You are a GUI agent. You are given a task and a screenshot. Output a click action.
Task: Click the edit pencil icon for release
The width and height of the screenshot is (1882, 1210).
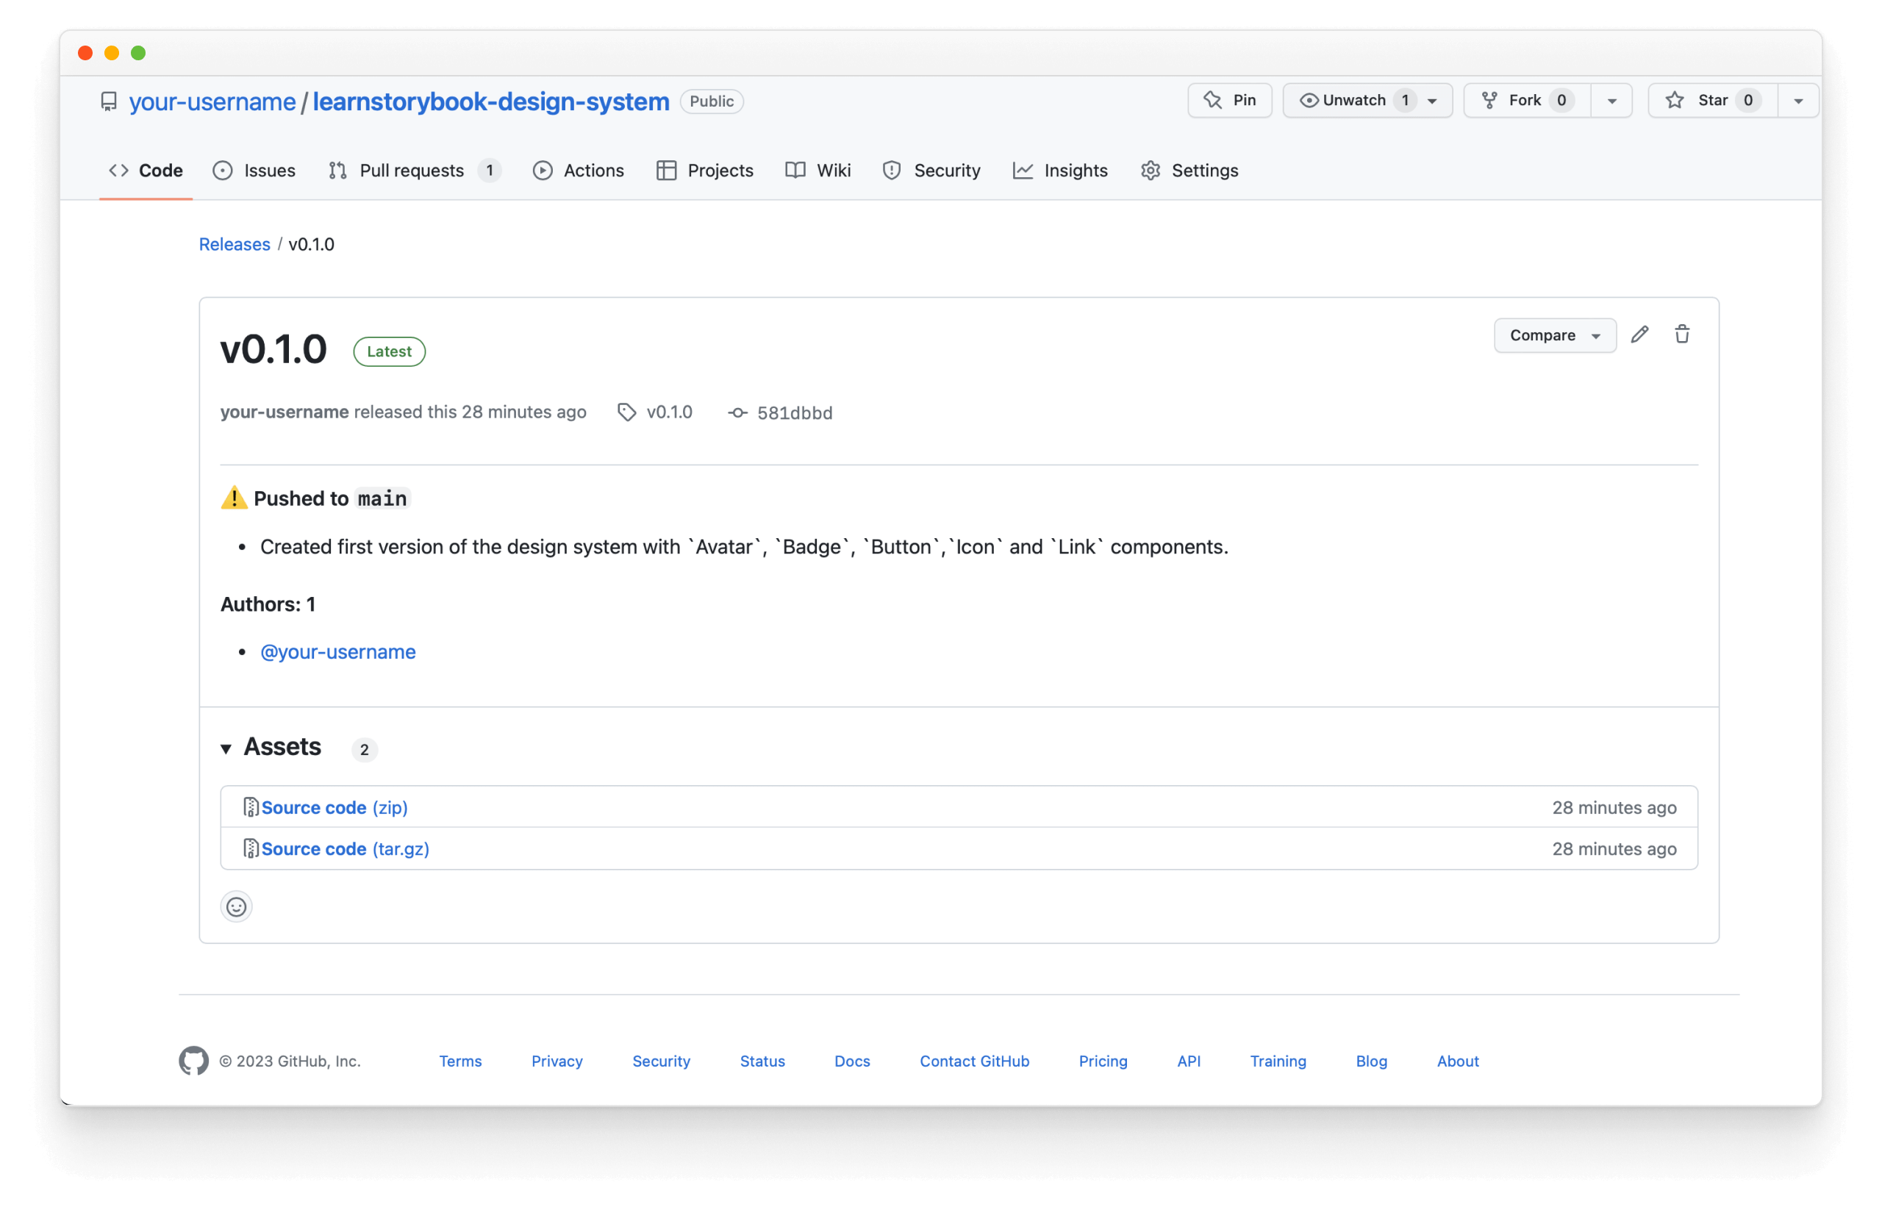[1641, 333]
